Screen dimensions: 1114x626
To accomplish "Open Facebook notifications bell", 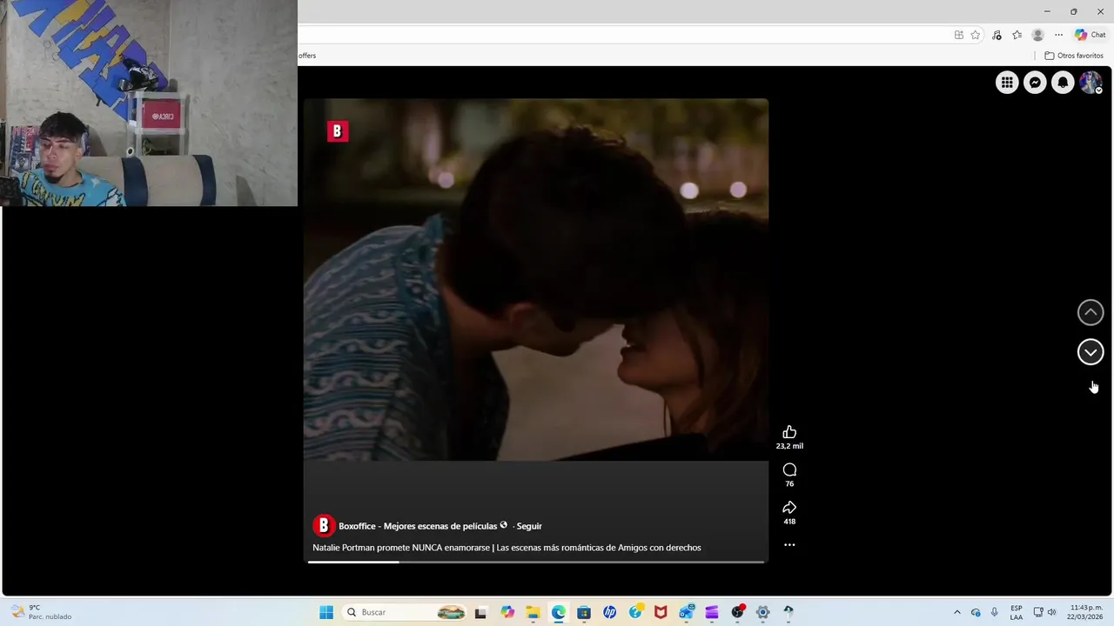I will pyautogui.click(x=1063, y=83).
